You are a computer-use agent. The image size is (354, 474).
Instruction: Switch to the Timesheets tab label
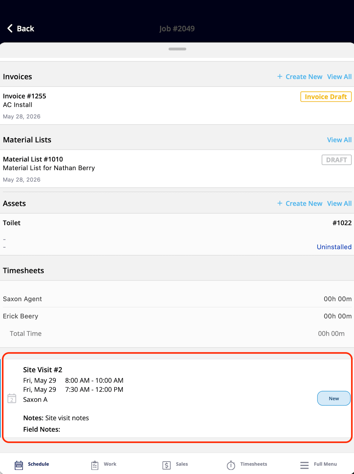254,464
